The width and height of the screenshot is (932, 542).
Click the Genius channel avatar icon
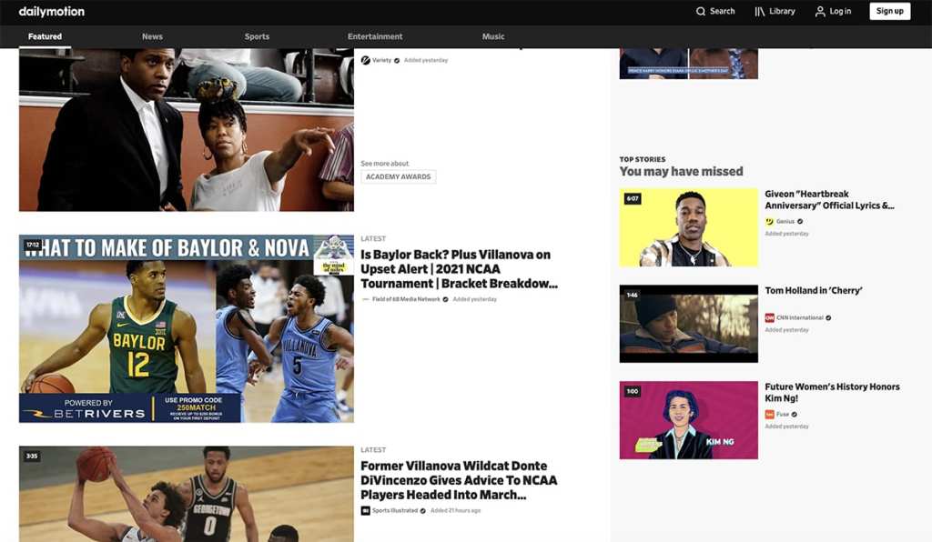coord(769,221)
